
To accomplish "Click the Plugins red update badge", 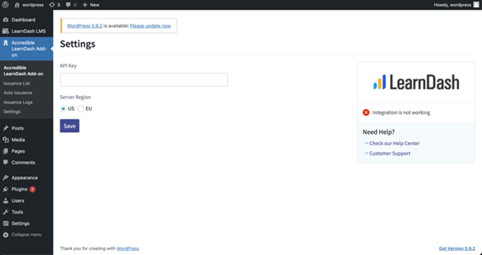I will coord(33,189).
